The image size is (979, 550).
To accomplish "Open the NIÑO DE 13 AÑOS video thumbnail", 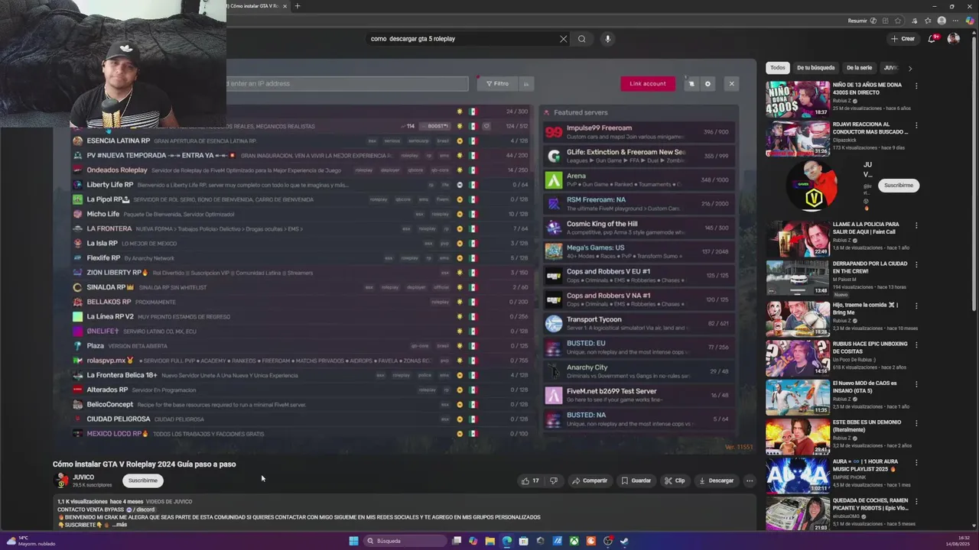I will [x=798, y=99].
